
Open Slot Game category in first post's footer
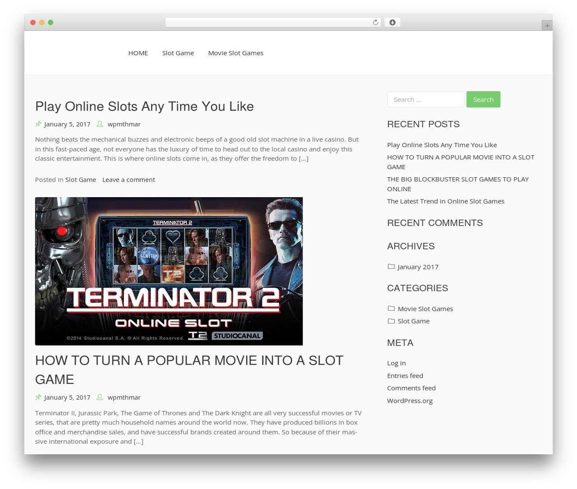[81, 180]
